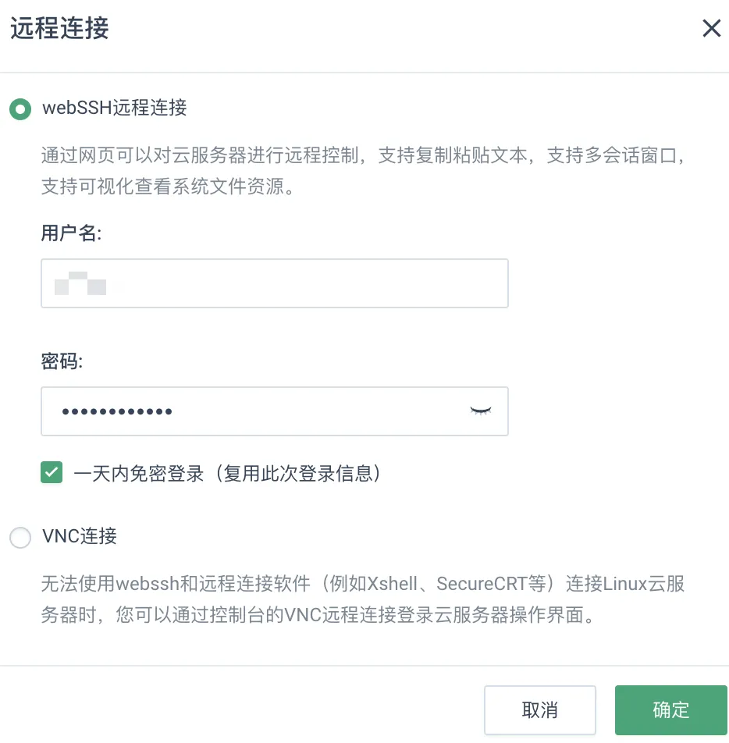
Task: Click the 一天内免密登录 checkbox label text
Action: click(227, 474)
